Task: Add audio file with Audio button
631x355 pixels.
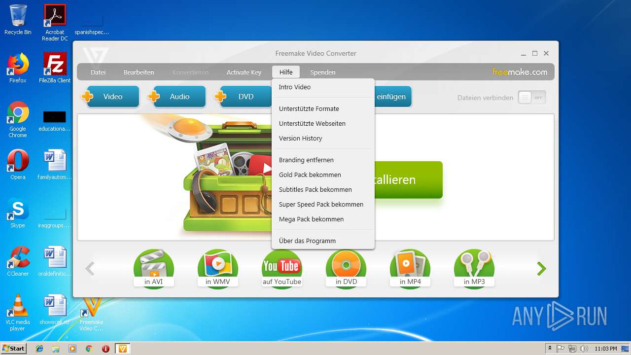Action: point(177,97)
